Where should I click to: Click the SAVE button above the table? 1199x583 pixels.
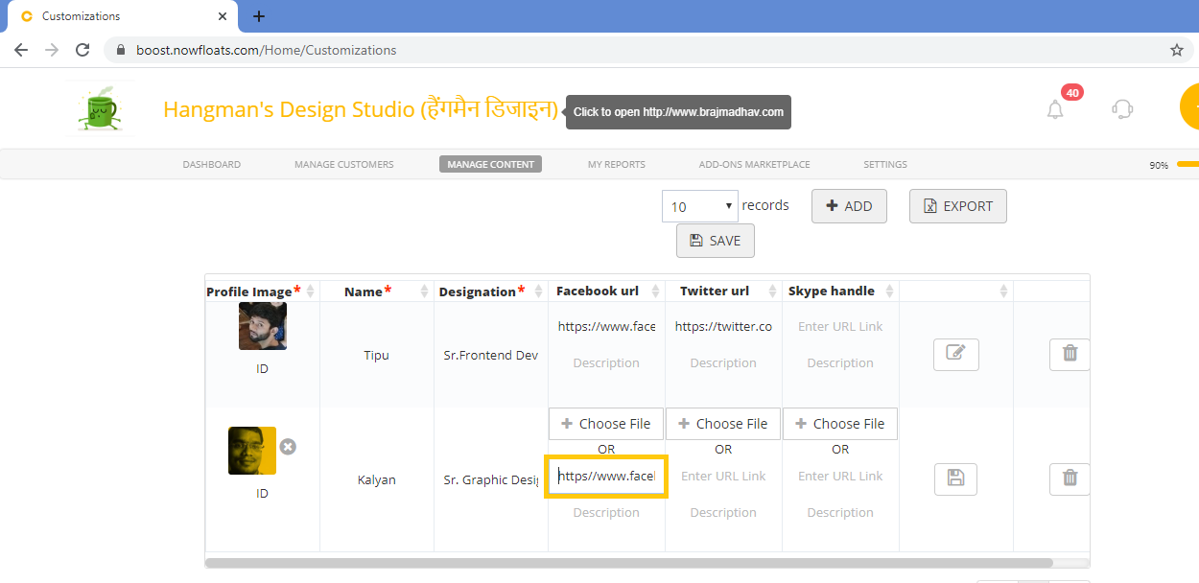[x=716, y=241]
